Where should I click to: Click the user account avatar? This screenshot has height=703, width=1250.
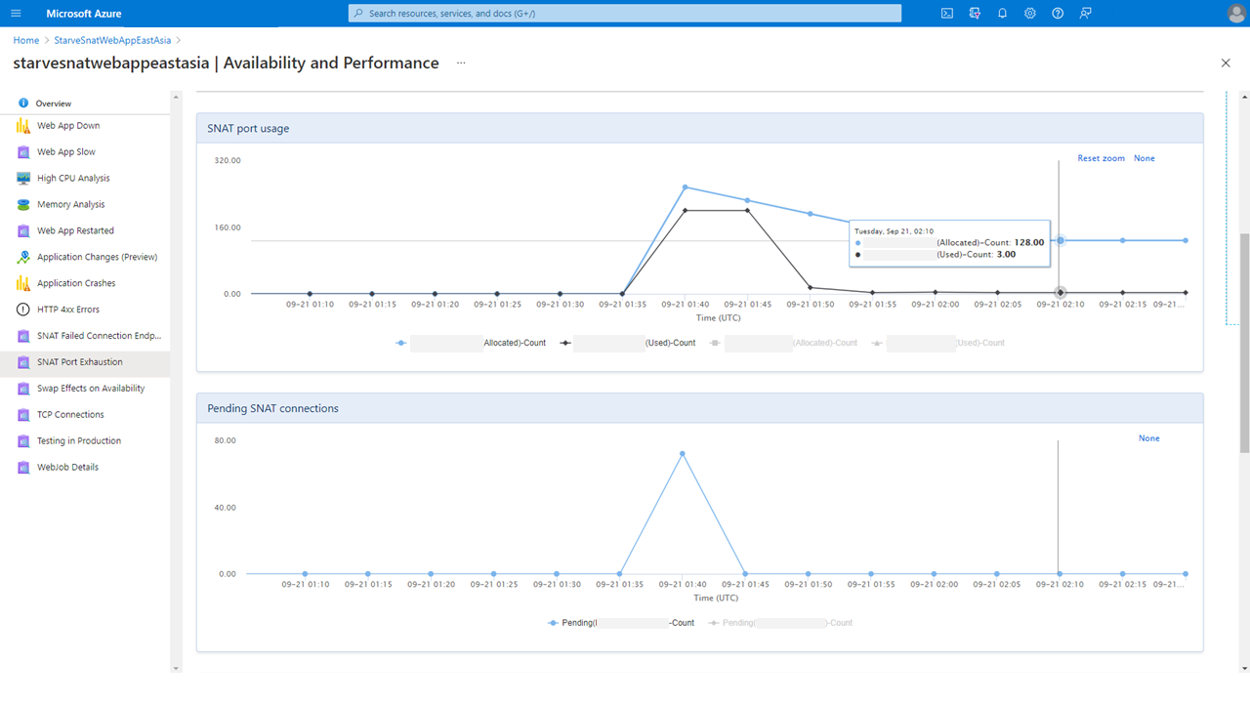pos(1235,14)
